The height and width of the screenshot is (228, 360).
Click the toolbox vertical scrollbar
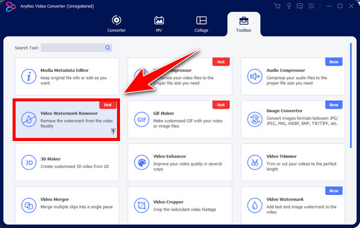coord(350,95)
